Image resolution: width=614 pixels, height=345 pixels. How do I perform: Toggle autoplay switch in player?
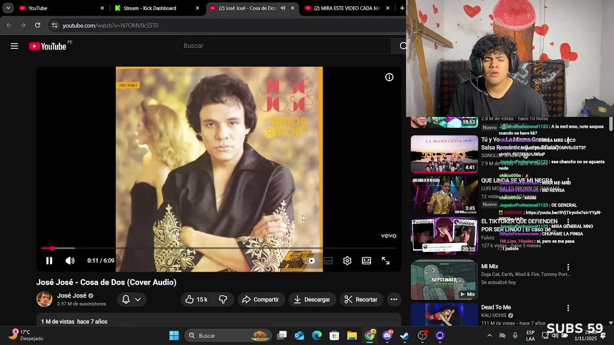(x=309, y=261)
